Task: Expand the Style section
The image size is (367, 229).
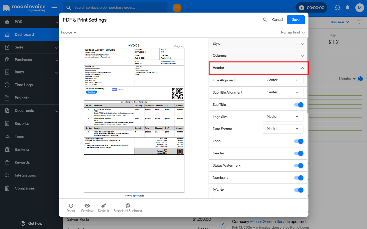Action: (258, 44)
